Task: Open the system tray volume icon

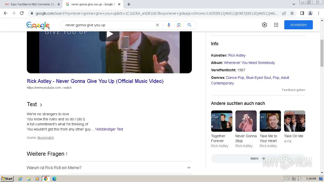Action: point(288,179)
